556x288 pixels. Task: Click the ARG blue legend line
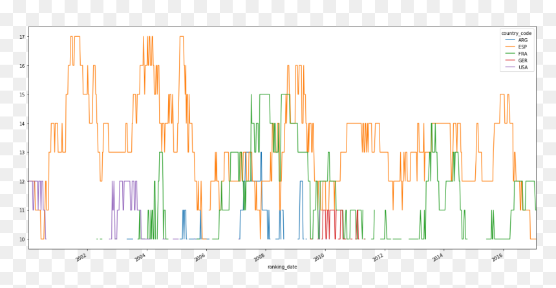click(508, 40)
